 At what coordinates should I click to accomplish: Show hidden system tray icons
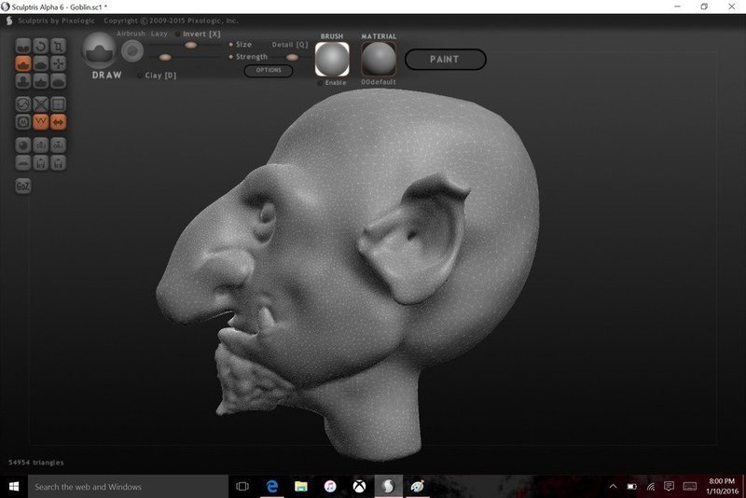click(614, 487)
